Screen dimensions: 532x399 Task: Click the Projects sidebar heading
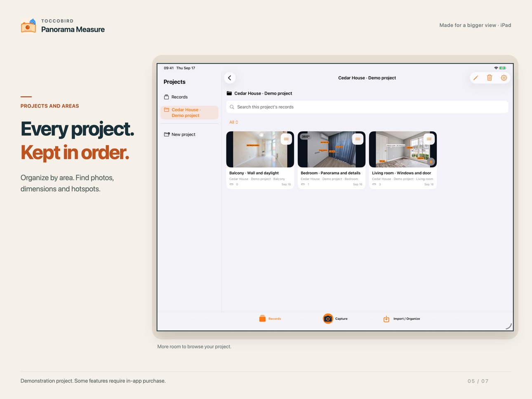tap(174, 82)
